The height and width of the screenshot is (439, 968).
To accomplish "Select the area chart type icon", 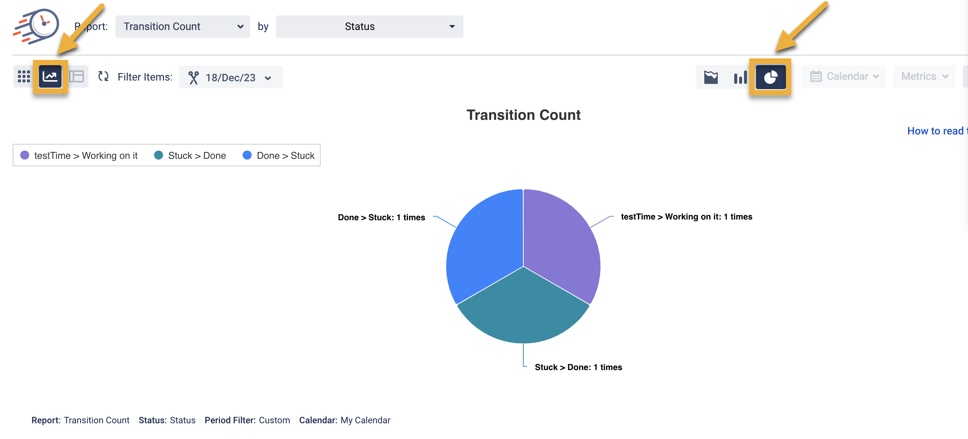I will pos(711,77).
